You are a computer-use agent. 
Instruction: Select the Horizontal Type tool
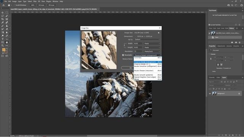pyautogui.click(x=3, y=39)
